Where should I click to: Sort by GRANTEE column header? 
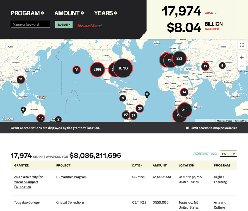pyautogui.click(x=21, y=165)
